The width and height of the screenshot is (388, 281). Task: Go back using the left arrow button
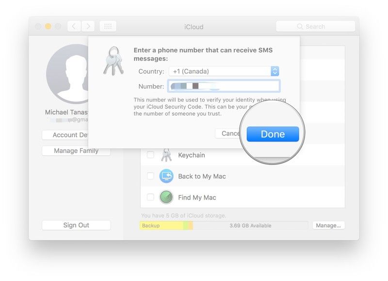pyautogui.click(x=74, y=27)
